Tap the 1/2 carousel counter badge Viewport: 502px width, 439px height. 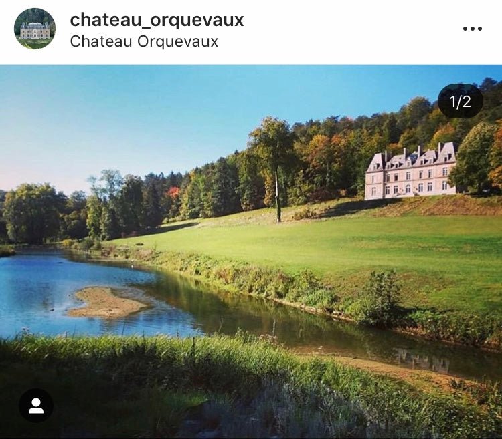tap(460, 101)
